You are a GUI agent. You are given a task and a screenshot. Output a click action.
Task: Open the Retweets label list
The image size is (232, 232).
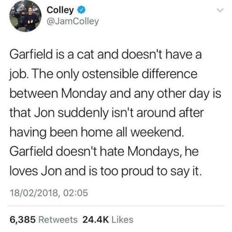pyautogui.click(x=58, y=220)
